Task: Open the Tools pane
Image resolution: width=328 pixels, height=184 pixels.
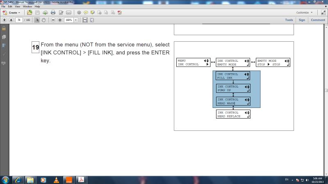Action: (289, 20)
